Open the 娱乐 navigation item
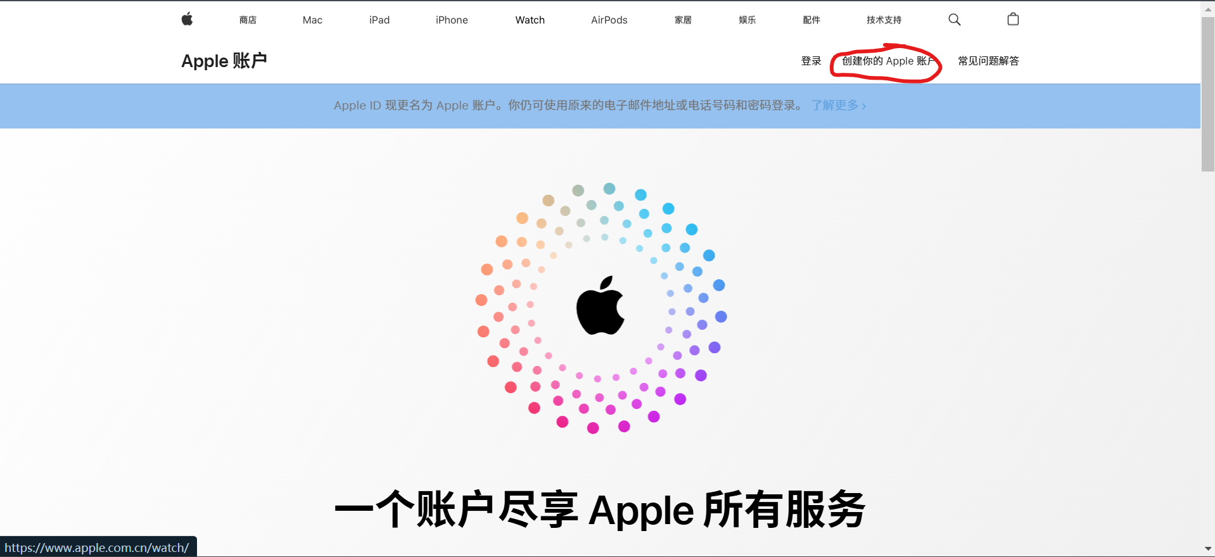The width and height of the screenshot is (1215, 557). coord(747,20)
